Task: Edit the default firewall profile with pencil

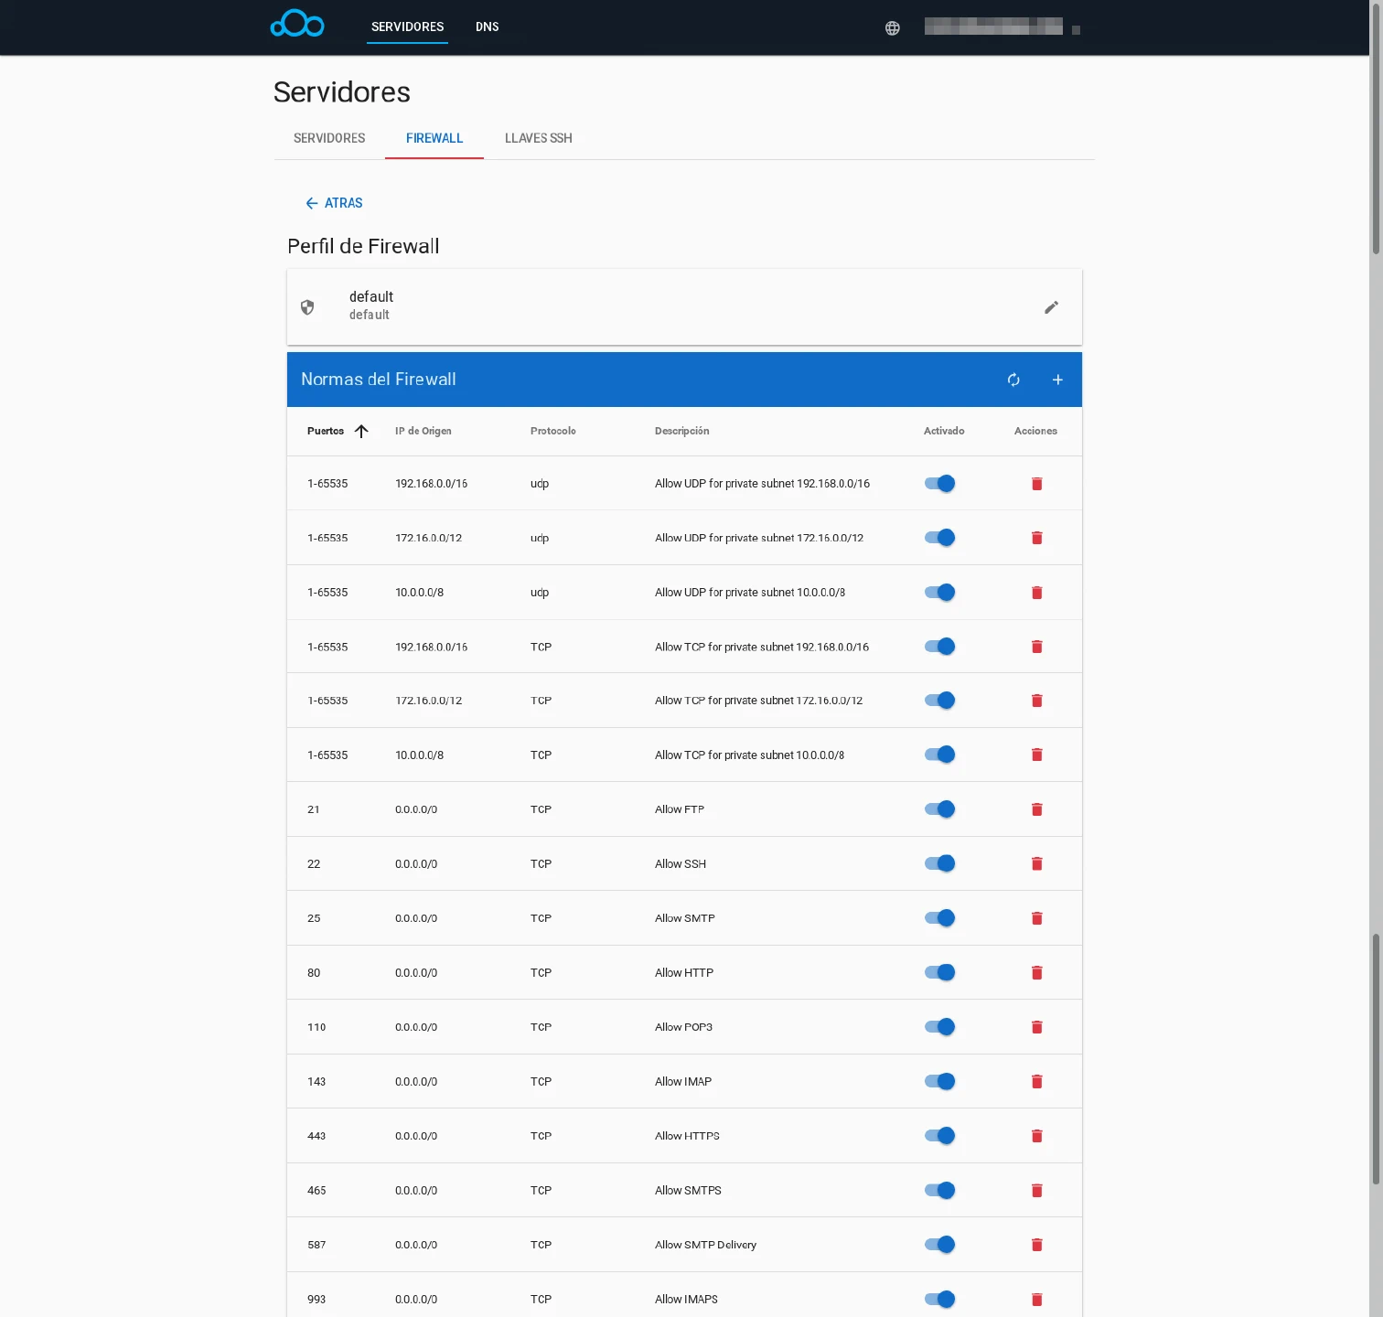Action: (x=1051, y=307)
